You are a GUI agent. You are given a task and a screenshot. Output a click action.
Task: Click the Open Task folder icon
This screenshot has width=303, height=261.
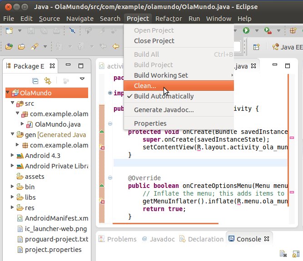pyautogui.click(x=21, y=46)
